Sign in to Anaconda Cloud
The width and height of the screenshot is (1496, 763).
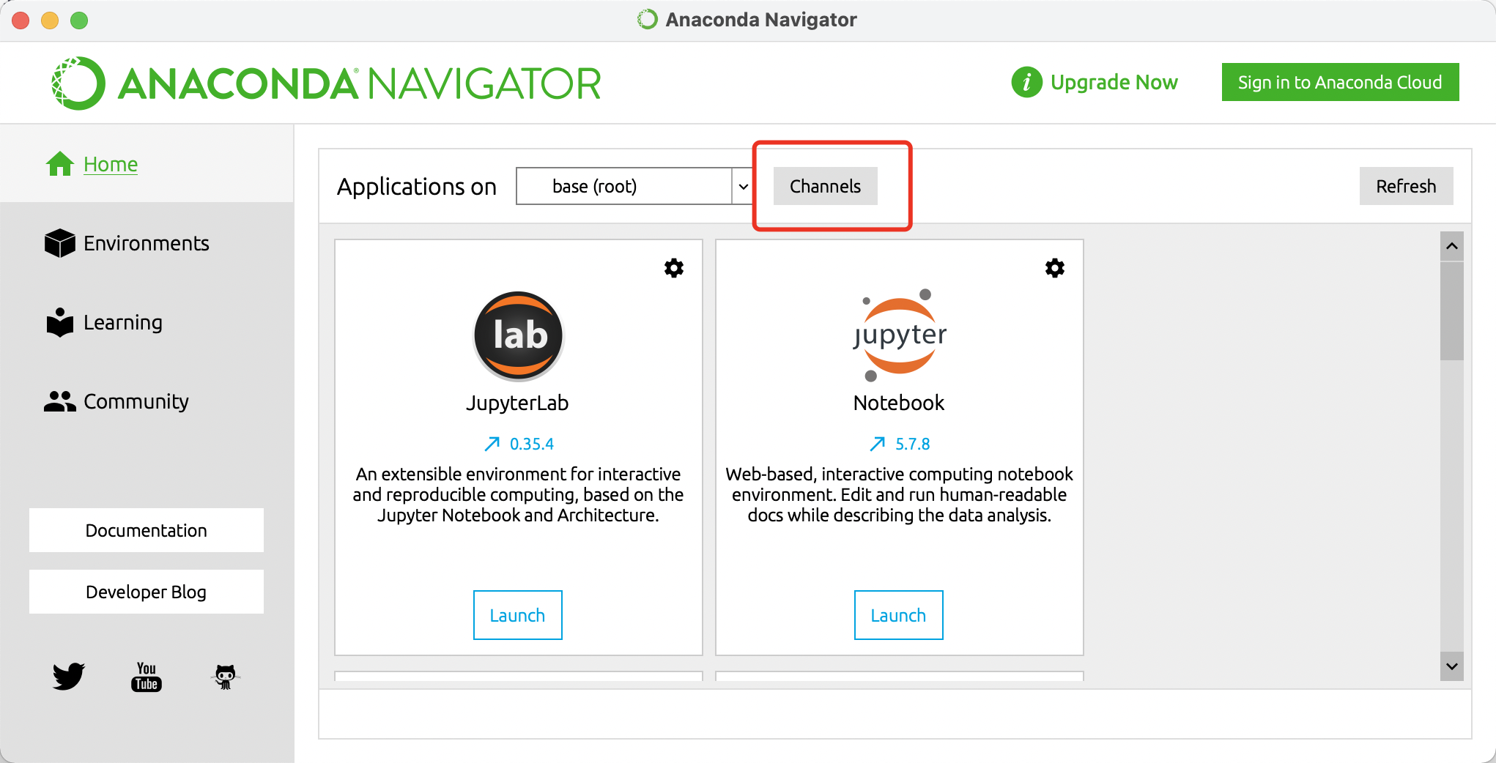coord(1340,82)
